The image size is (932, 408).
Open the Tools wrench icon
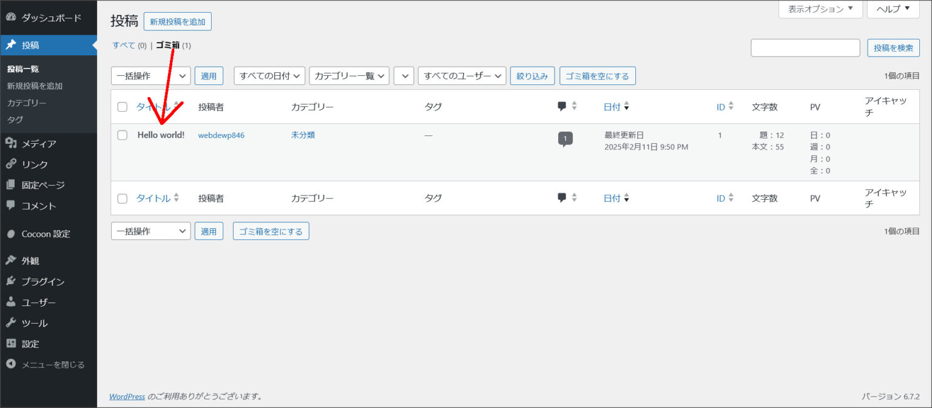pos(10,322)
